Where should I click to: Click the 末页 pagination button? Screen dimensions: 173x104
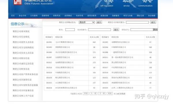click(110, 93)
